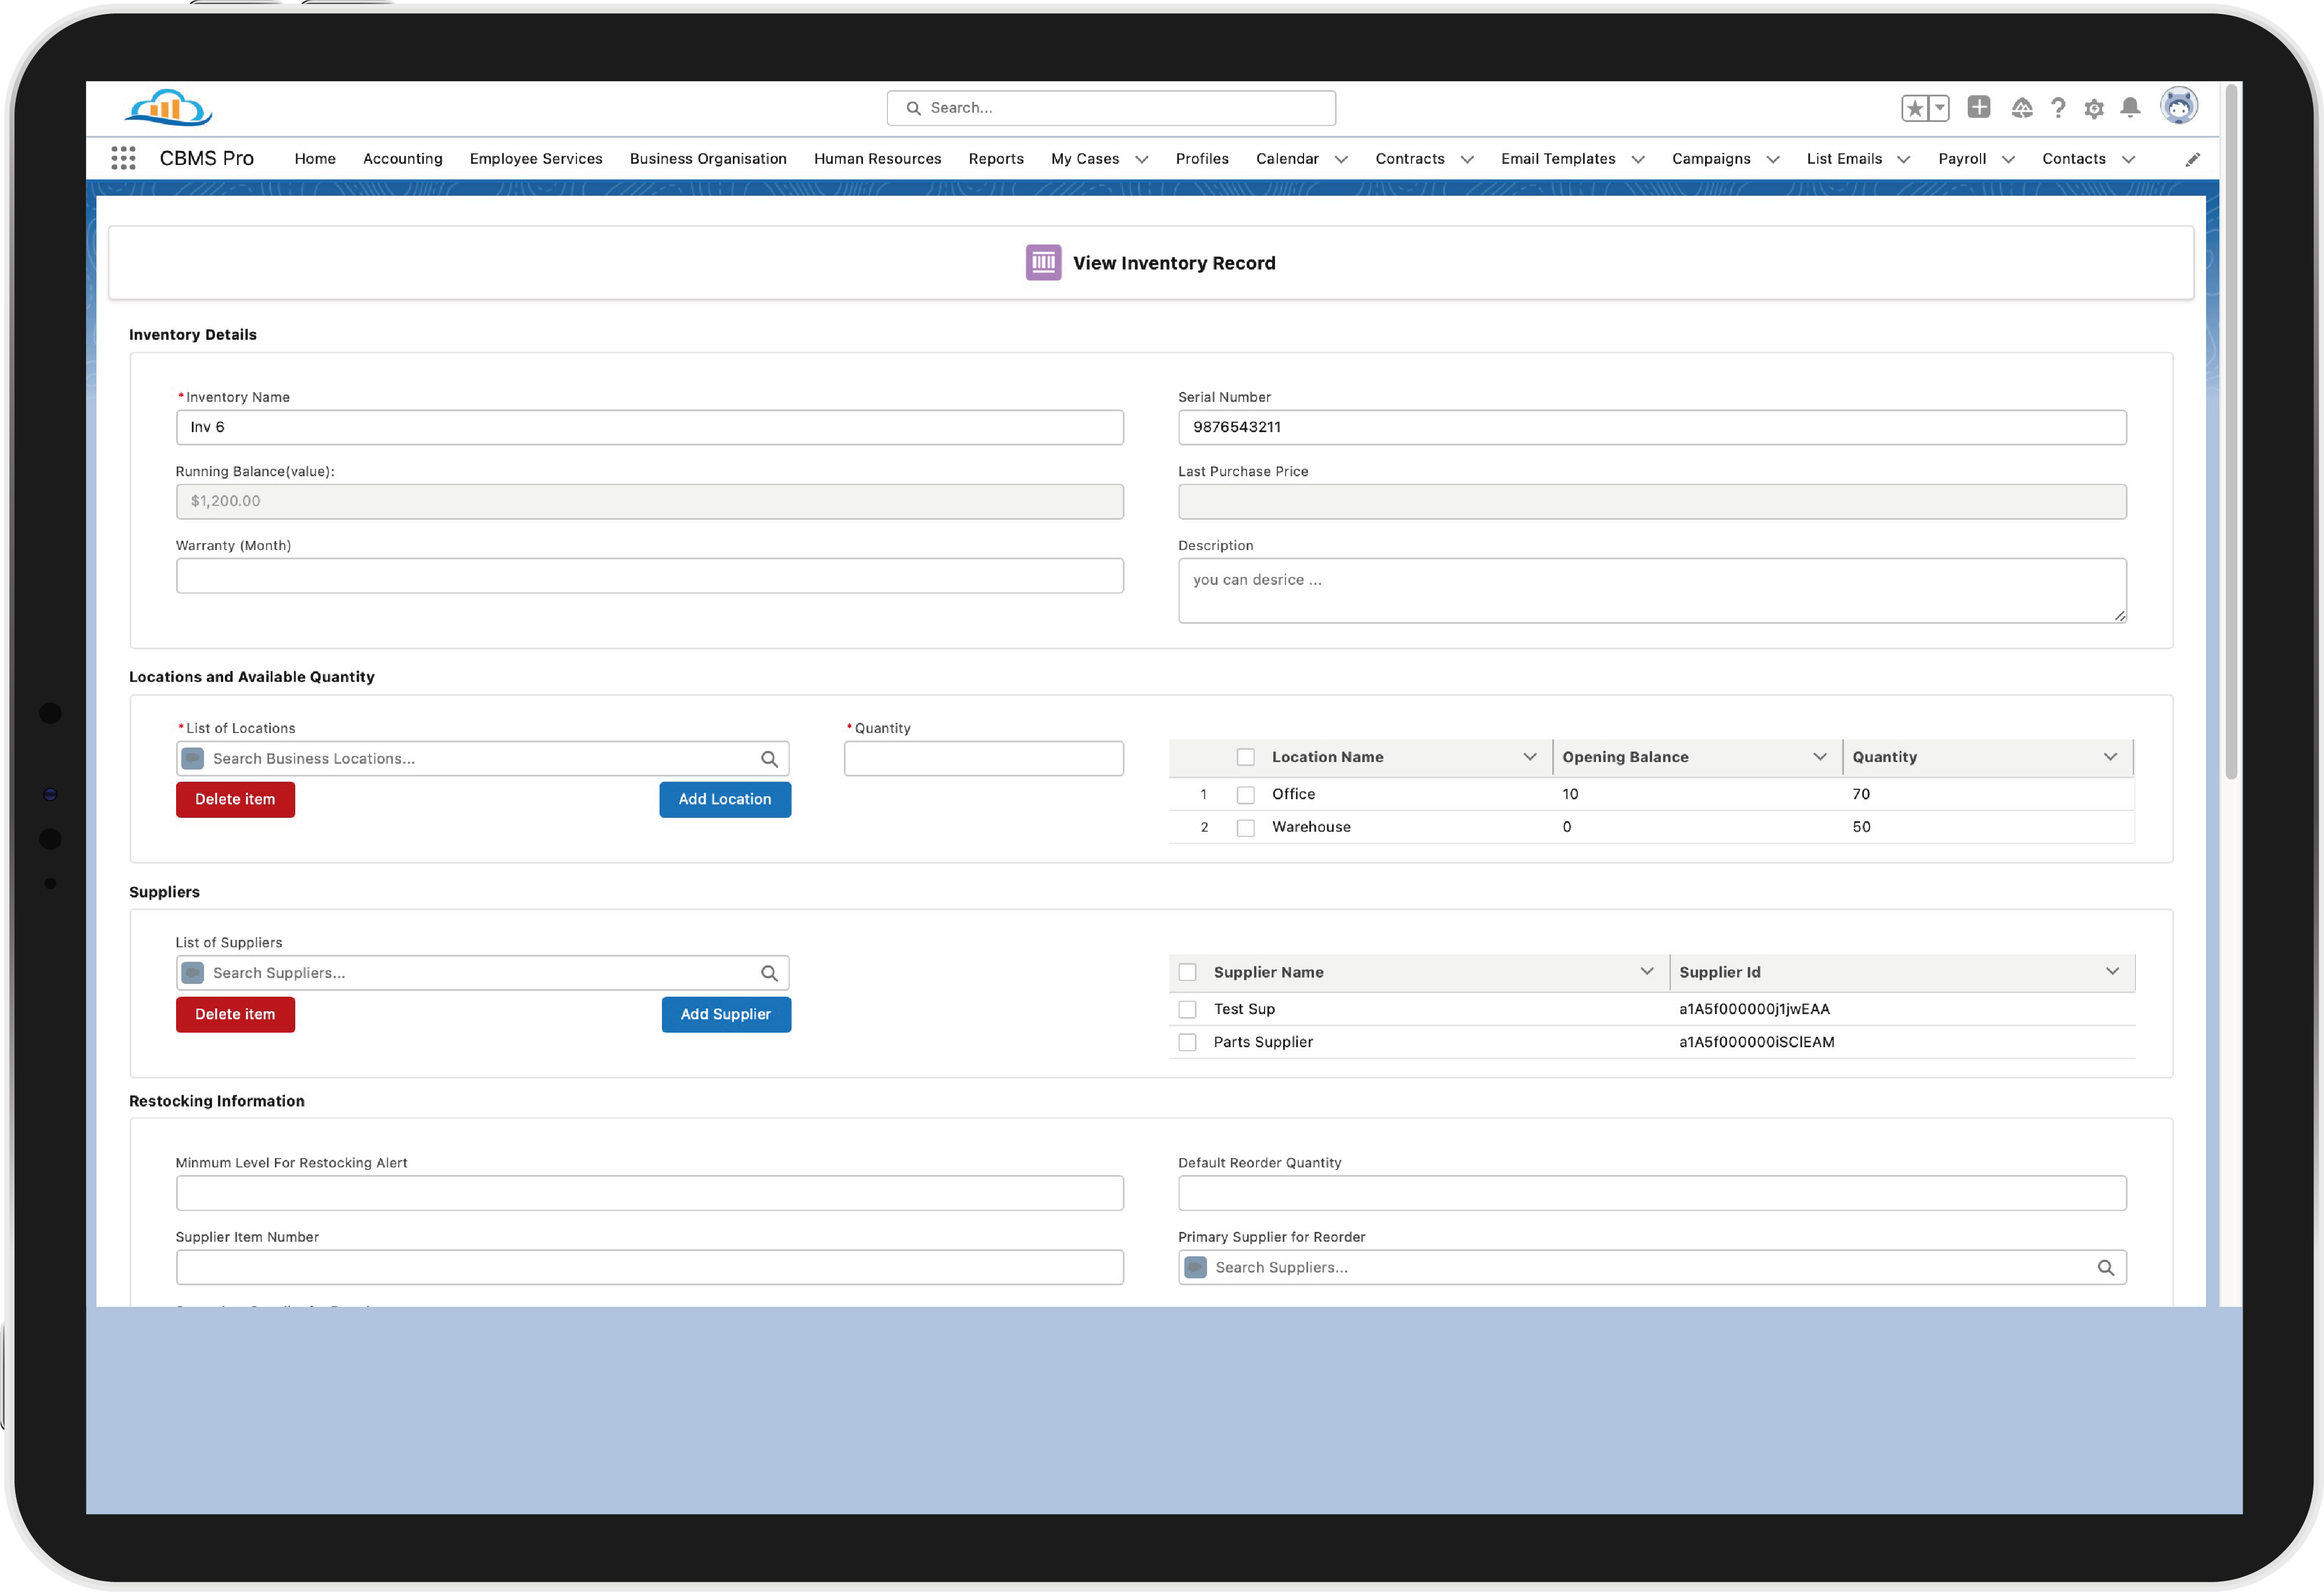The height and width of the screenshot is (1592, 2324).
Task: Open the global actions plus icon
Action: (x=1978, y=107)
